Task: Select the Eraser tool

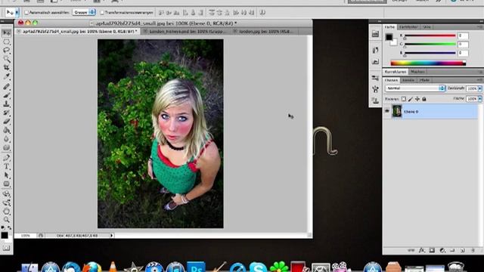Action: click(7, 122)
